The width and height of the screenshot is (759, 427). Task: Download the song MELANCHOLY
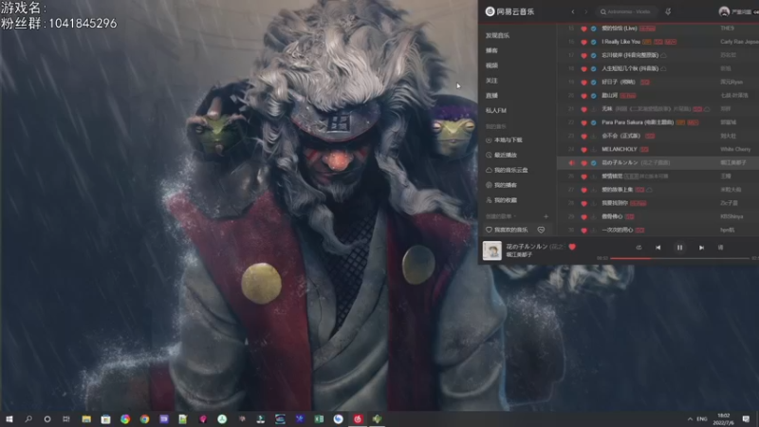594,150
